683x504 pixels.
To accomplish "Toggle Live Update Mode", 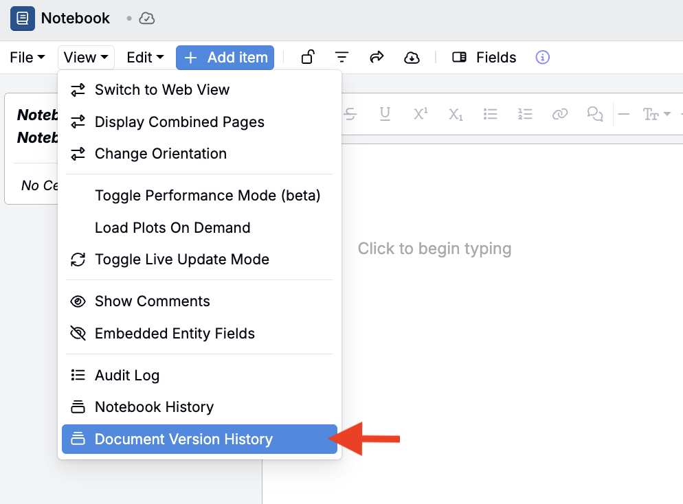I will 181,260.
